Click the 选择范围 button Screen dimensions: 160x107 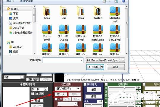click(33, 79)
